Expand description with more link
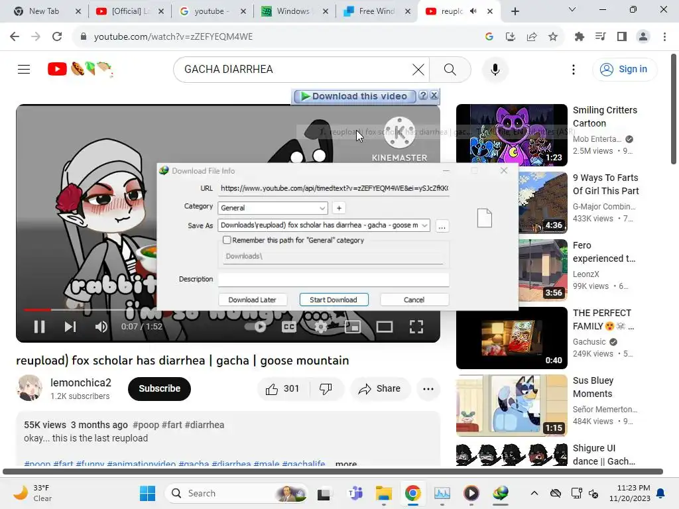This screenshot has height=509, width=679. click(x=345, y=463)
